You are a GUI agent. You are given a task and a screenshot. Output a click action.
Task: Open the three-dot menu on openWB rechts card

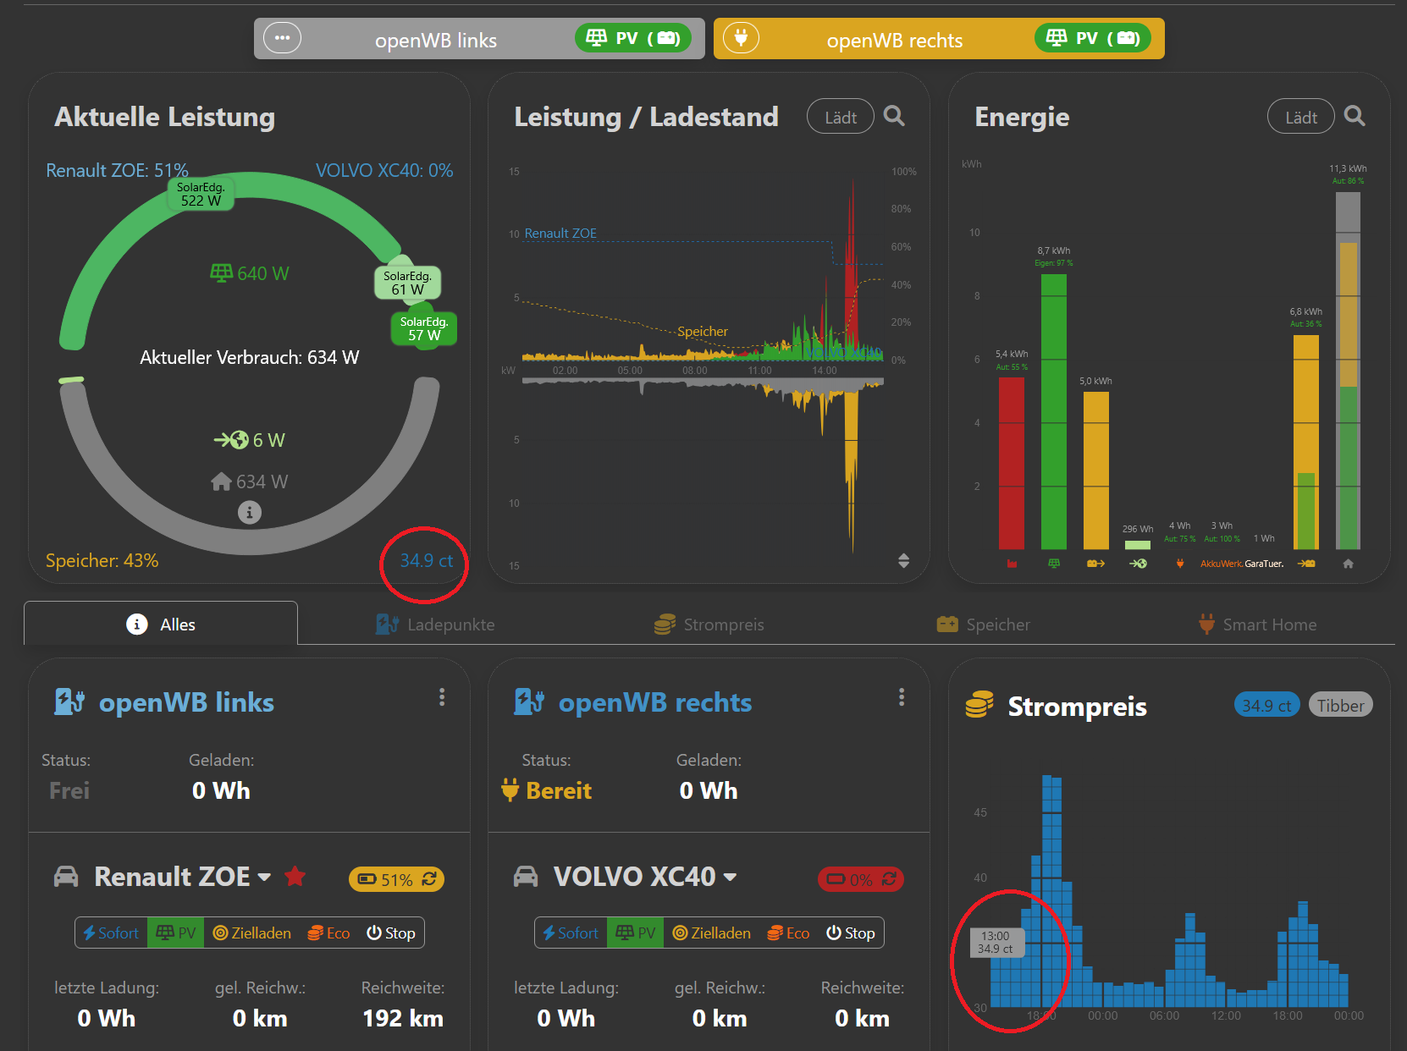click(x=902, y=696)
